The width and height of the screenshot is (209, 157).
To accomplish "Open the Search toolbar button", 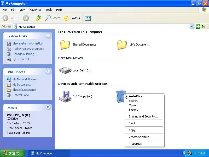I will point(53,18).
